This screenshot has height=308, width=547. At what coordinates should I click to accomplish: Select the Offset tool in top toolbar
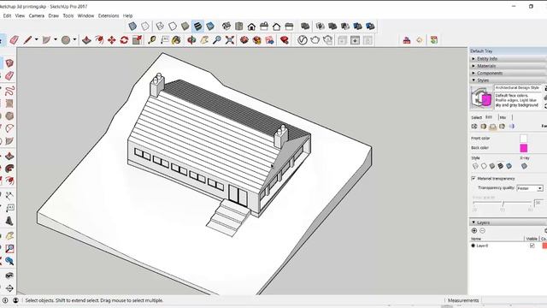(99, 40)
